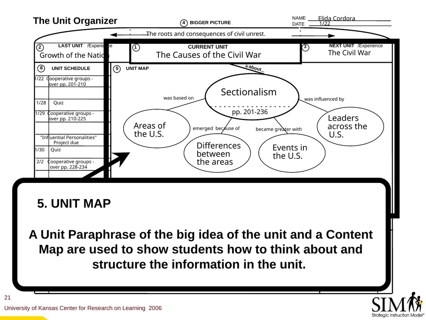Click the 'emerged because of' connector label
The image size is (426, 320).
(216, 128)
